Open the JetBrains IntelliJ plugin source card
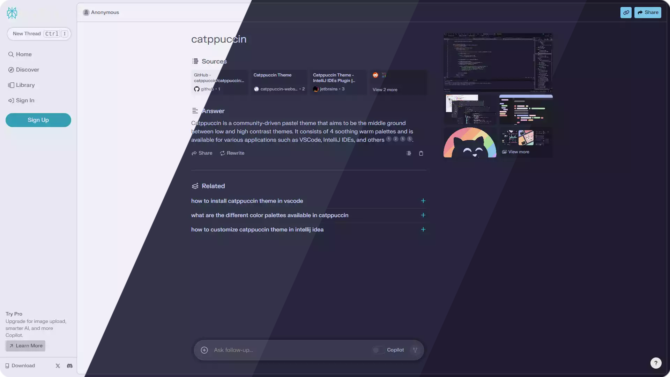Viewport: 670px width, 377px height. click(338, 82)
